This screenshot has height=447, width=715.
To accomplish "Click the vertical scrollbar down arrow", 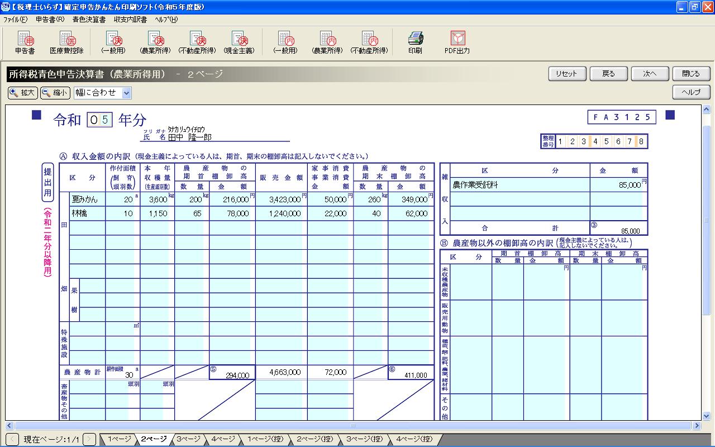I will click(x=706, y=416).
